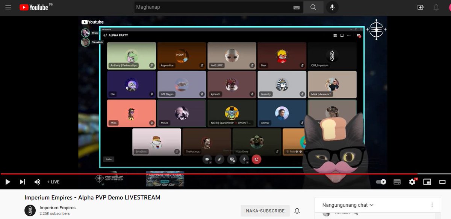Viewport: 451px width, 219px height.
Task: Start voice search with microphone icon
Action: pyautogui.click(x=332, y=7)
